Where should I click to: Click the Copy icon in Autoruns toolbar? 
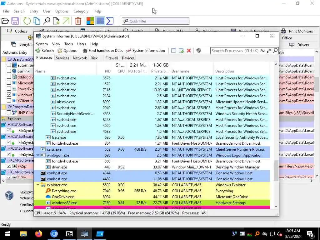point(37,21)
